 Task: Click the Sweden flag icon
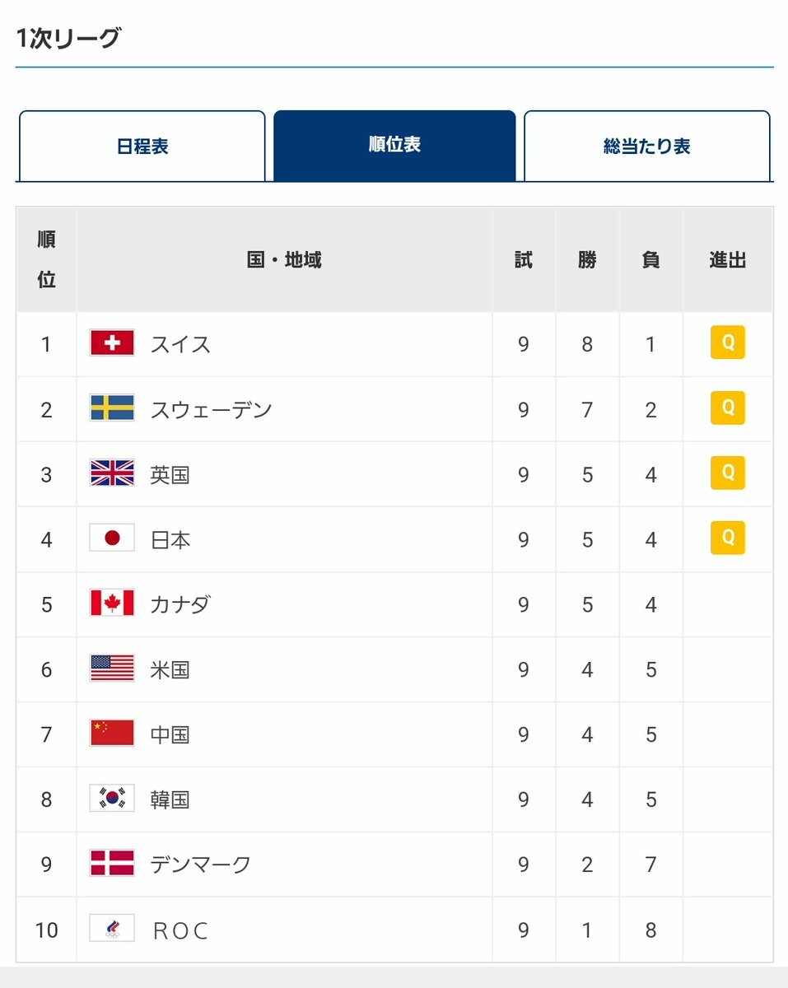[x=112, y=408]
